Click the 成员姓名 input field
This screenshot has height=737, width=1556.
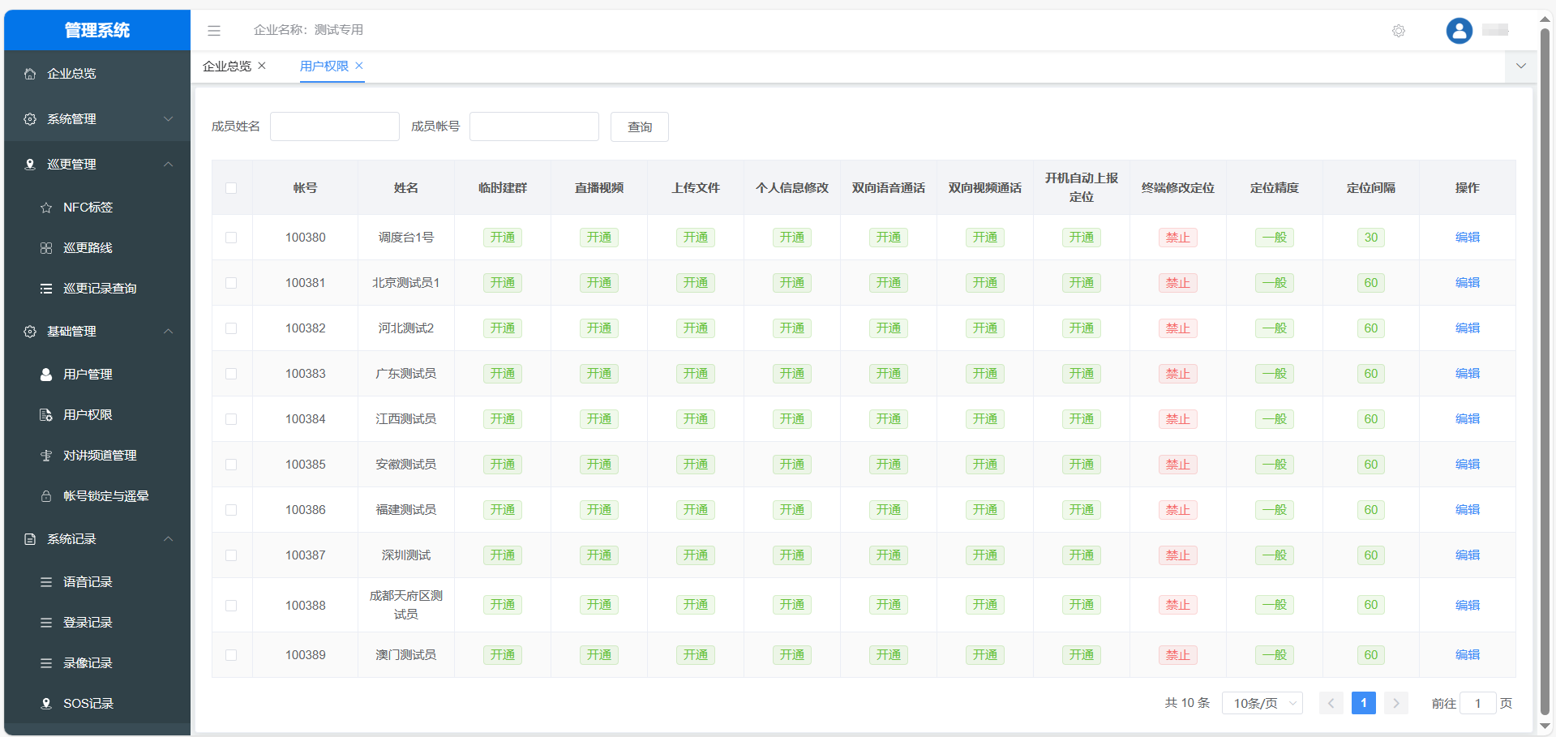(334, 126)
